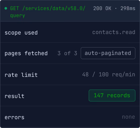Click the contacts.read scope value
Image resolution: width=140 pixels, height=128 pixels.
click(114, 32)
